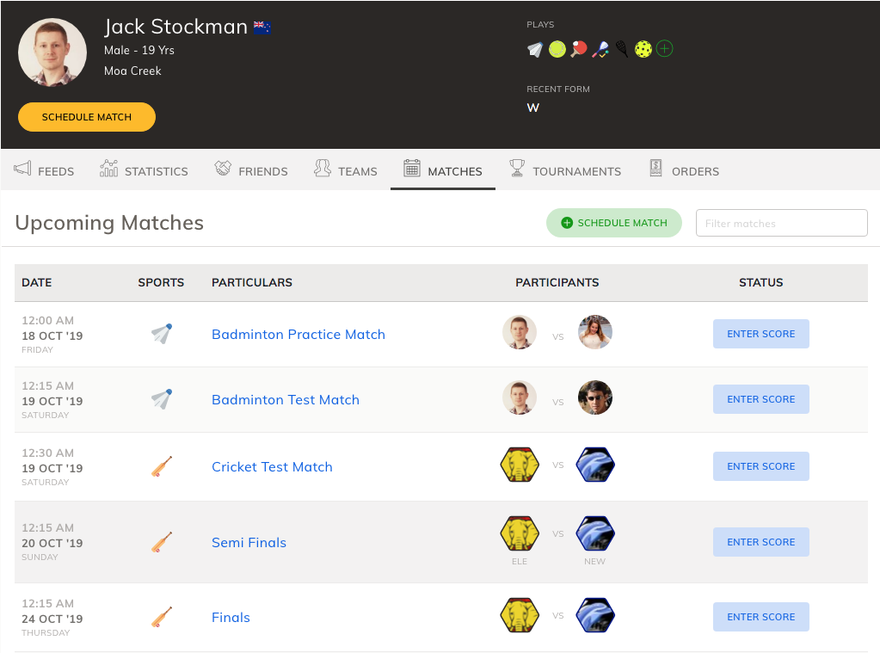Click Jack Stockman's profile picture
Image resolution: width=880 pixels, height=653 pixels.
pos(52,52)
